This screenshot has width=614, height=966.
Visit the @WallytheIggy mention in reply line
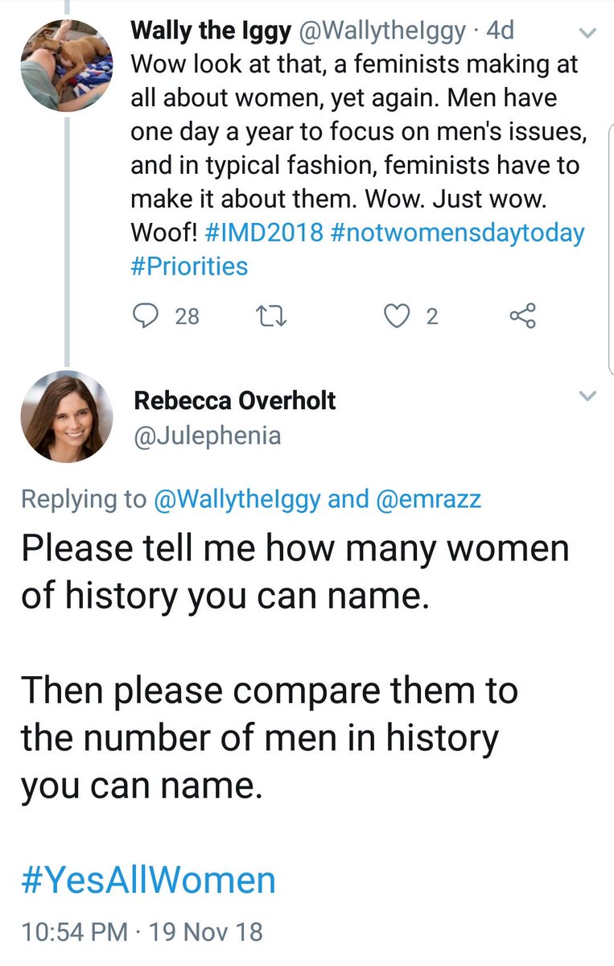click(238, 499)
